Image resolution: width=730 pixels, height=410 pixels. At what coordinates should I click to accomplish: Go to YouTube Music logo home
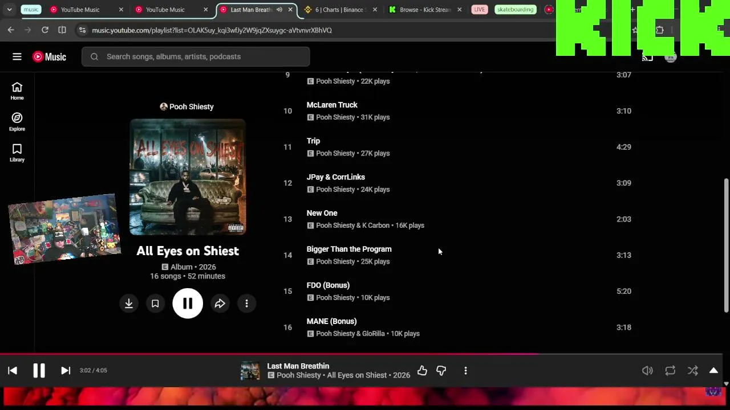pyautogui.click(x=49, y=56)
